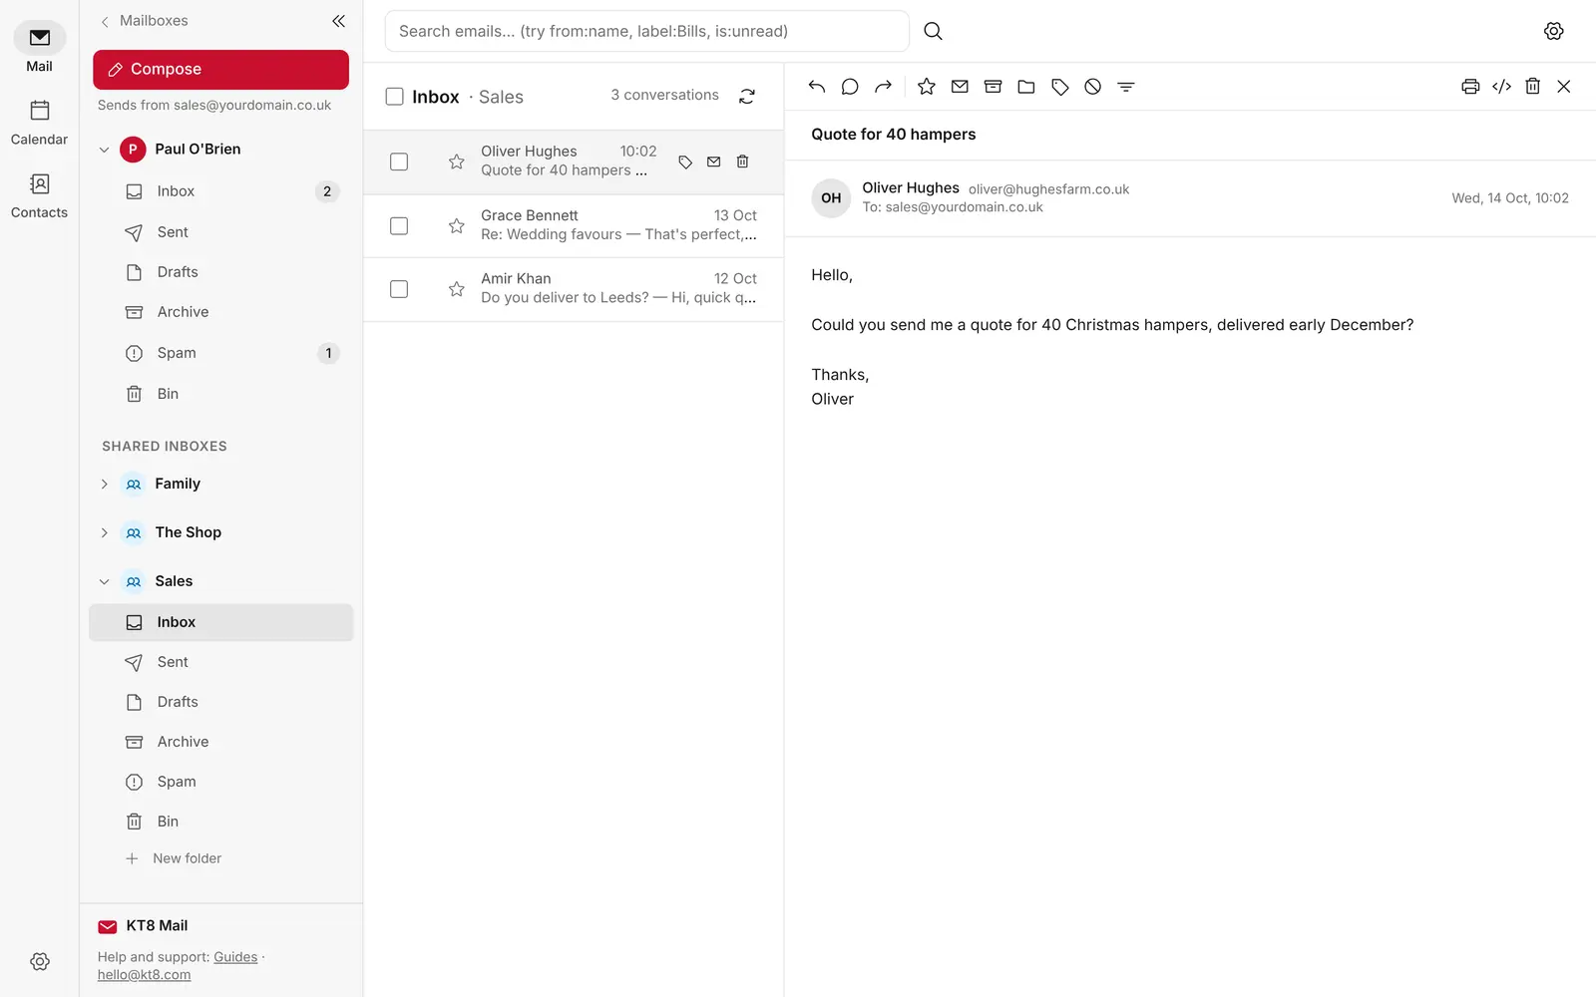This screenshot has height=997, width=1596.
Task: Go back to Mailboxes
Action: 144,21
